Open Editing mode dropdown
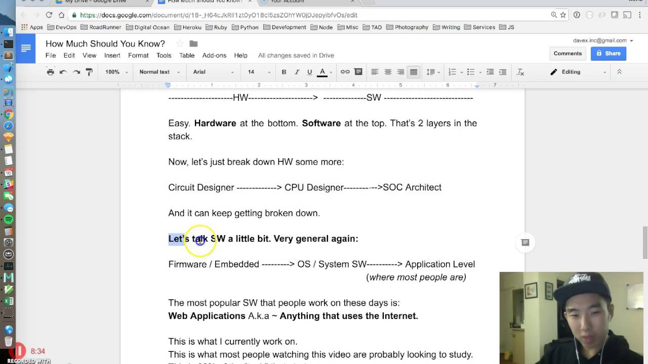This screenshot has height=364, width=648. [578, 72]
